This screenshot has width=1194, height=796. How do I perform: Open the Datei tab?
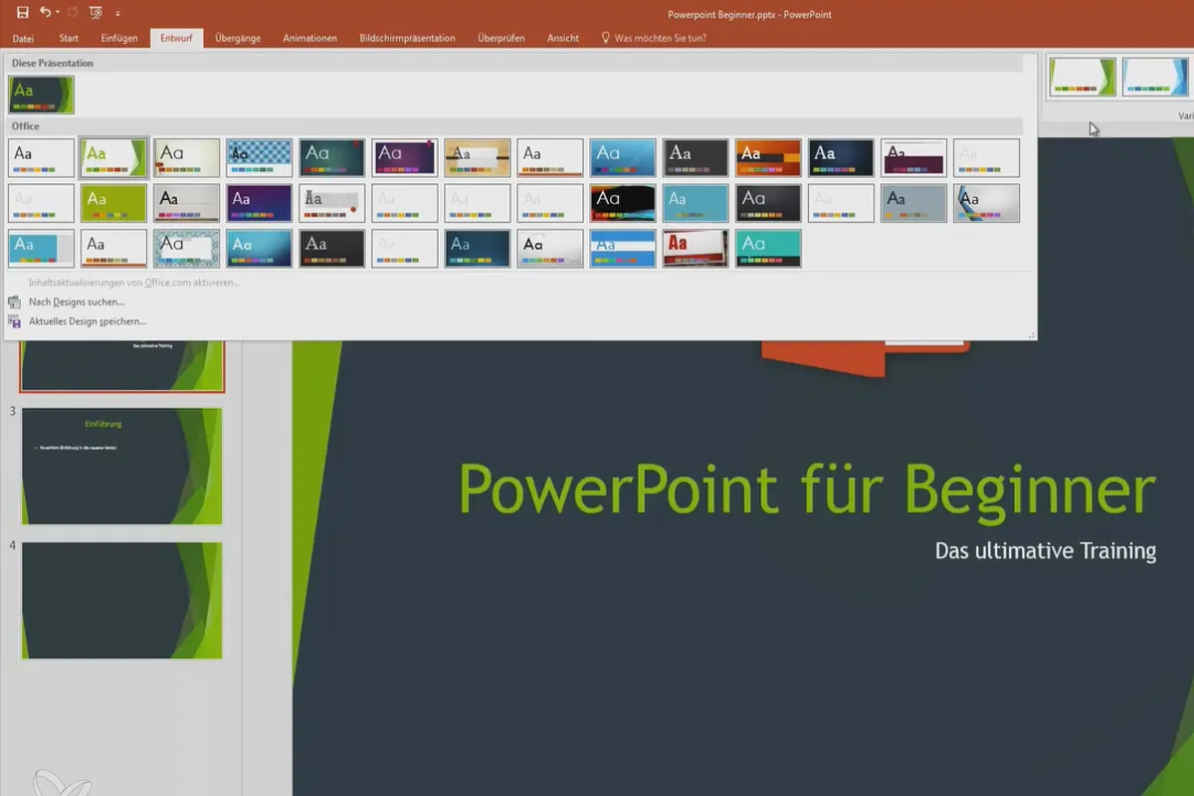coord(23,38)
